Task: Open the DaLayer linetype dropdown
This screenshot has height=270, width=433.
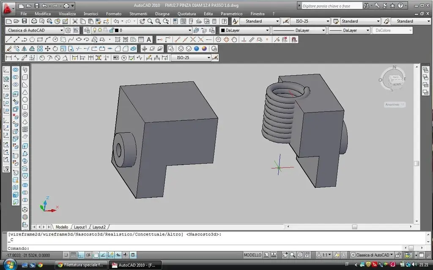Action: (299, 30)
